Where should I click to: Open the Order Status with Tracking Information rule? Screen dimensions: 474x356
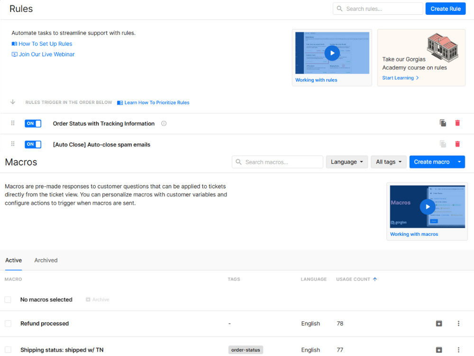click(104, 123)
